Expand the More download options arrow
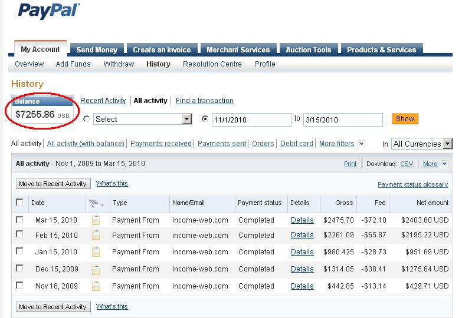Viewport: 462px width, 318px height. (444, 164)
